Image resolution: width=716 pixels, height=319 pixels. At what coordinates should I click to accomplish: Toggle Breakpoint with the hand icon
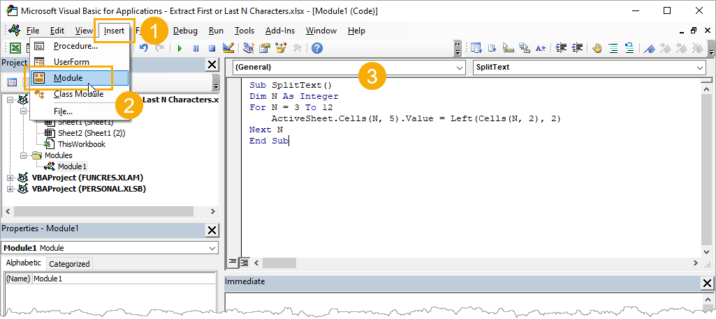coord(598,48)
